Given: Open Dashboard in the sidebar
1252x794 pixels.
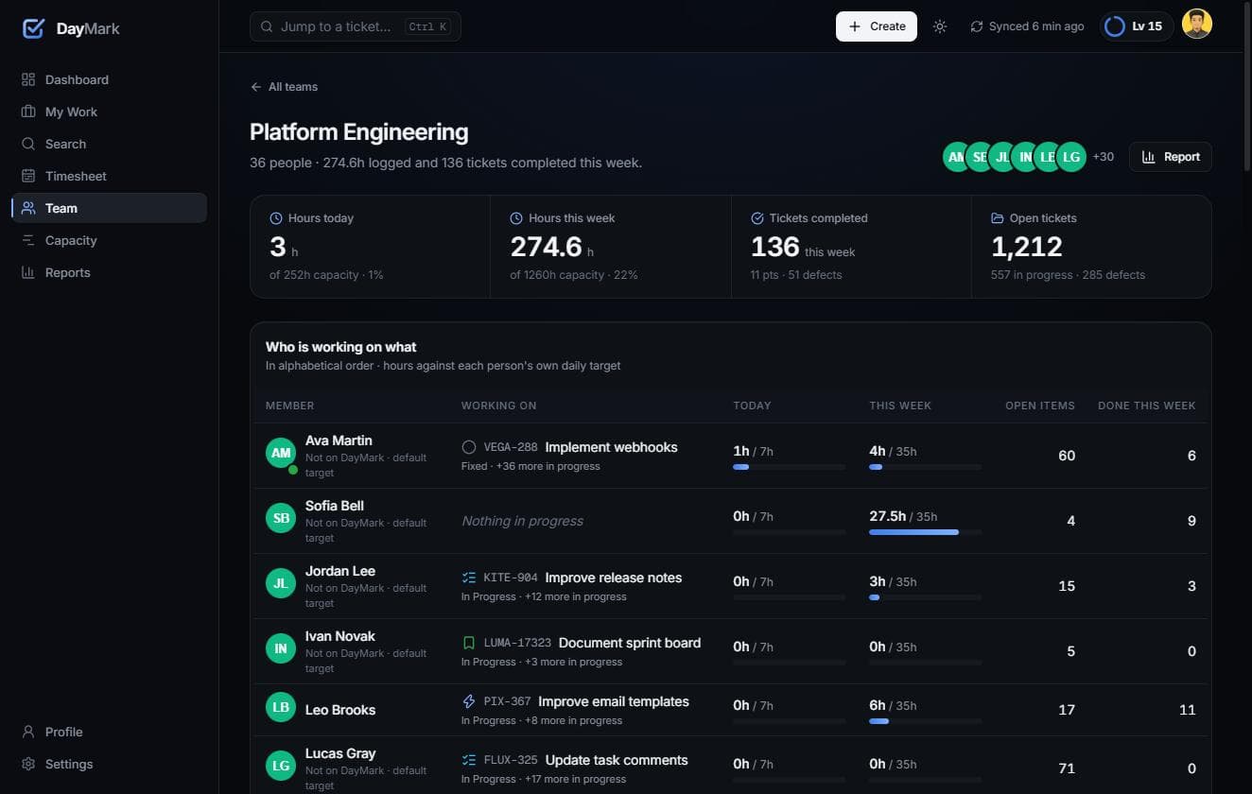Looking at the screenshot, I should pyautogui.click(x=109, y=79).
